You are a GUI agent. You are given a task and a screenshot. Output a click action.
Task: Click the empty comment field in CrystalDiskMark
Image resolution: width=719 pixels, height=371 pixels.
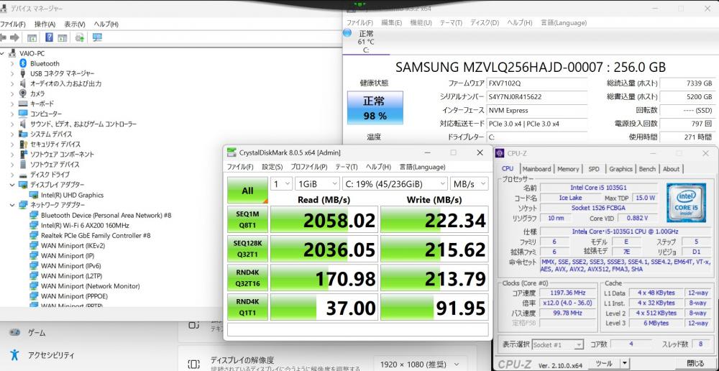pyautogui.click(x=357, y=329)
